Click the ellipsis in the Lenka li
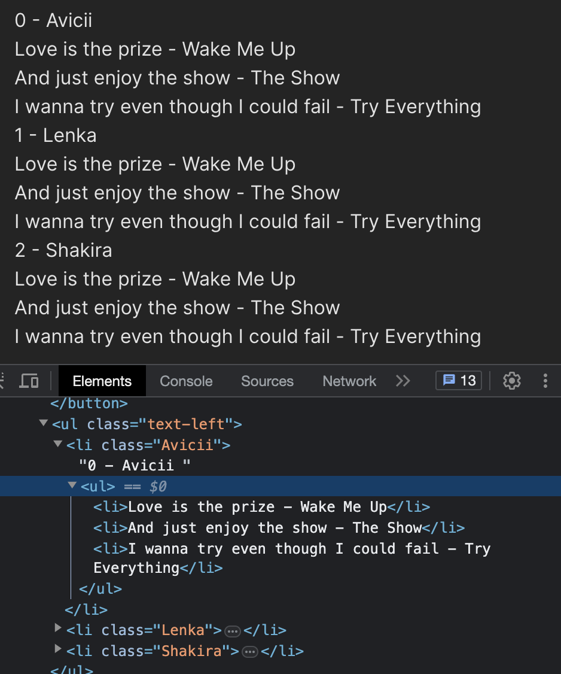This screenshot has height=674, width=561. click(x=233, y=631)
